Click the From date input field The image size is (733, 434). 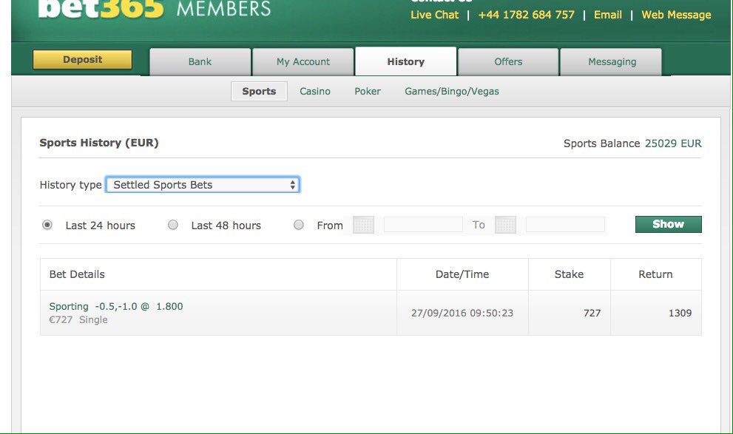[422, 225]
